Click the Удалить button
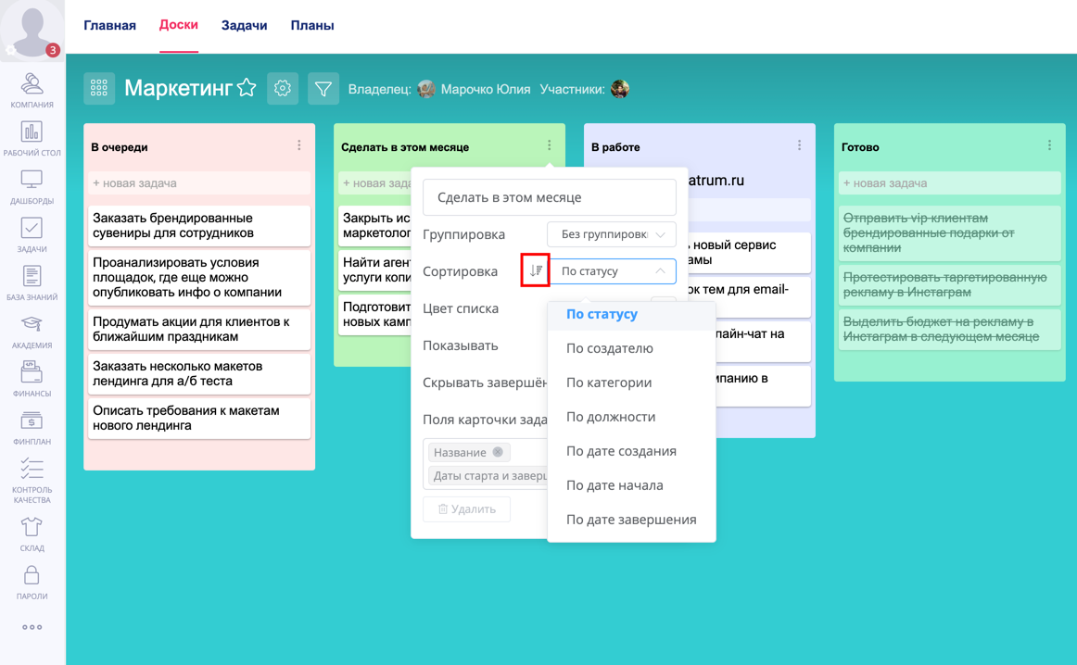 467,508
